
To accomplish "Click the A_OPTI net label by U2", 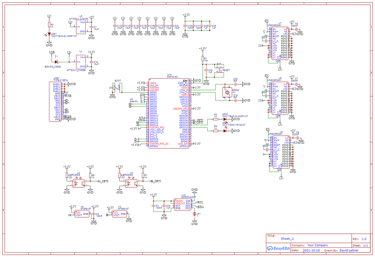I will [103, 181].
